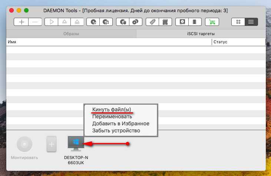Viewport: 271px width, 176px height.
Task: Click the USB stick tool icon
Action: tap(152, 22)
